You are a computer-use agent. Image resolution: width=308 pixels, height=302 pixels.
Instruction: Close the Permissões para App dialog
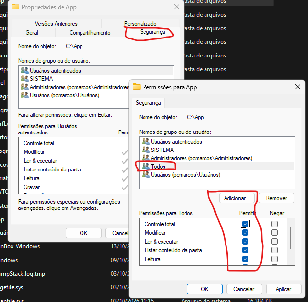point(298,87)
